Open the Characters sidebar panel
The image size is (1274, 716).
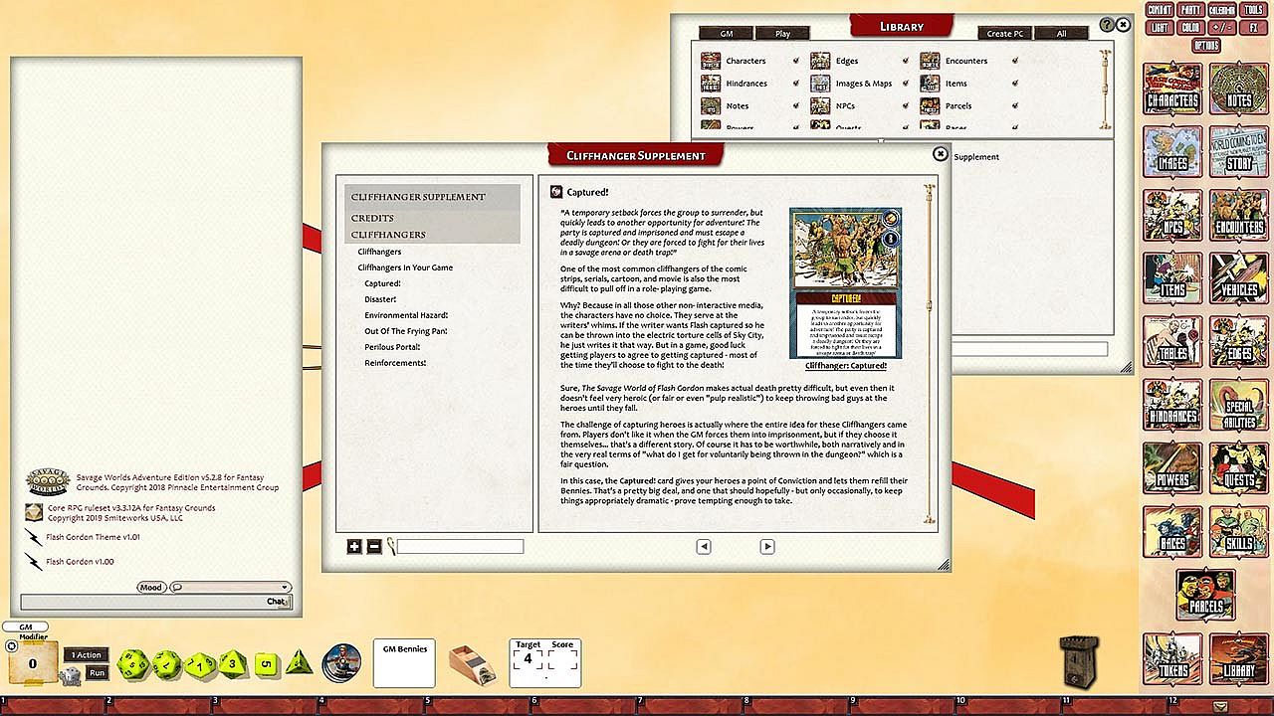coord(1172,90)
